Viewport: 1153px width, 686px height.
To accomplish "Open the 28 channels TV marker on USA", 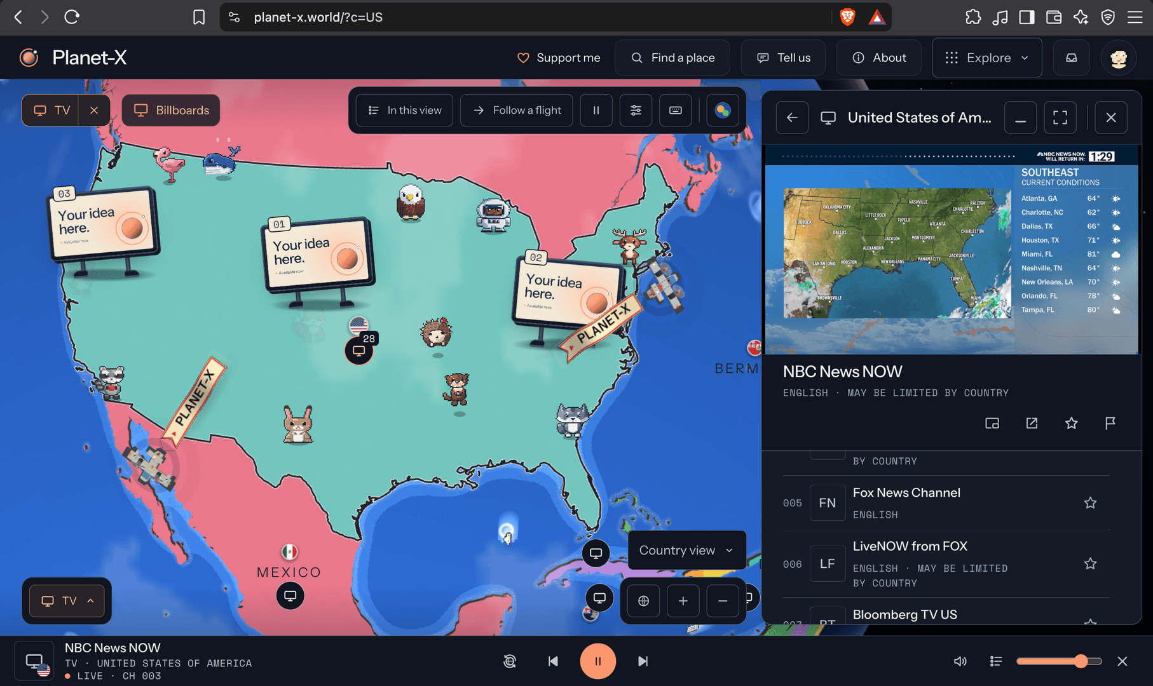I will point(359,350).
